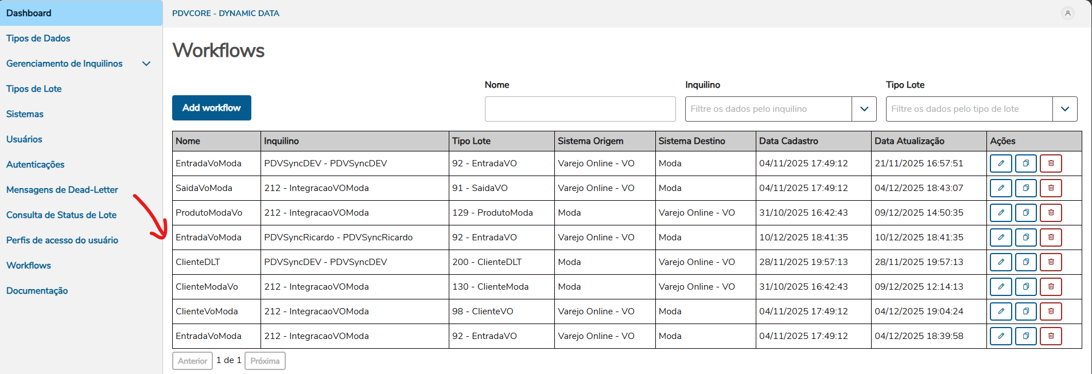Duplicate the ClienteDLT workflow
Viewport: 1092px width, 374px height.
click(1025, 262)
